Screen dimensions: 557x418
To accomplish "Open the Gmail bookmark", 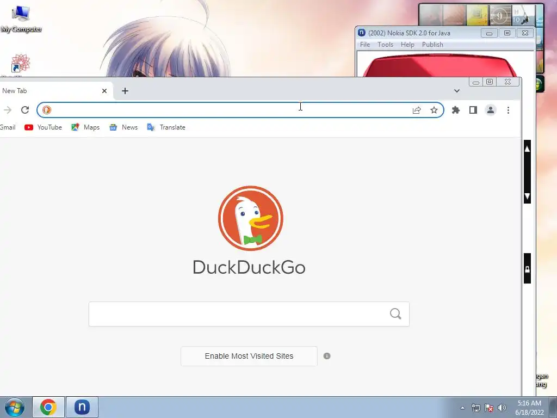I will 8,127.
